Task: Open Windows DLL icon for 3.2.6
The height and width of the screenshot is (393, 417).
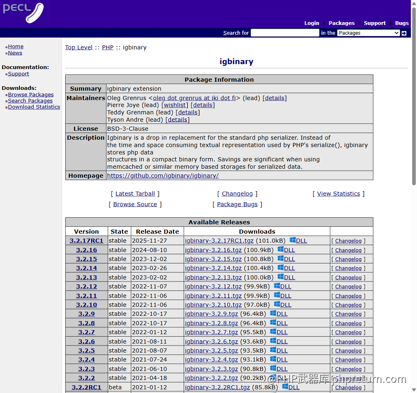Action: 273,341
